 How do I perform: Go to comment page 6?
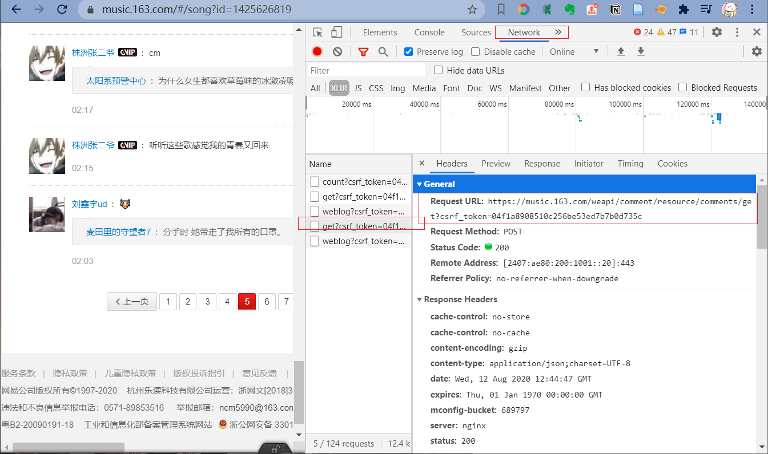point(267,302)
